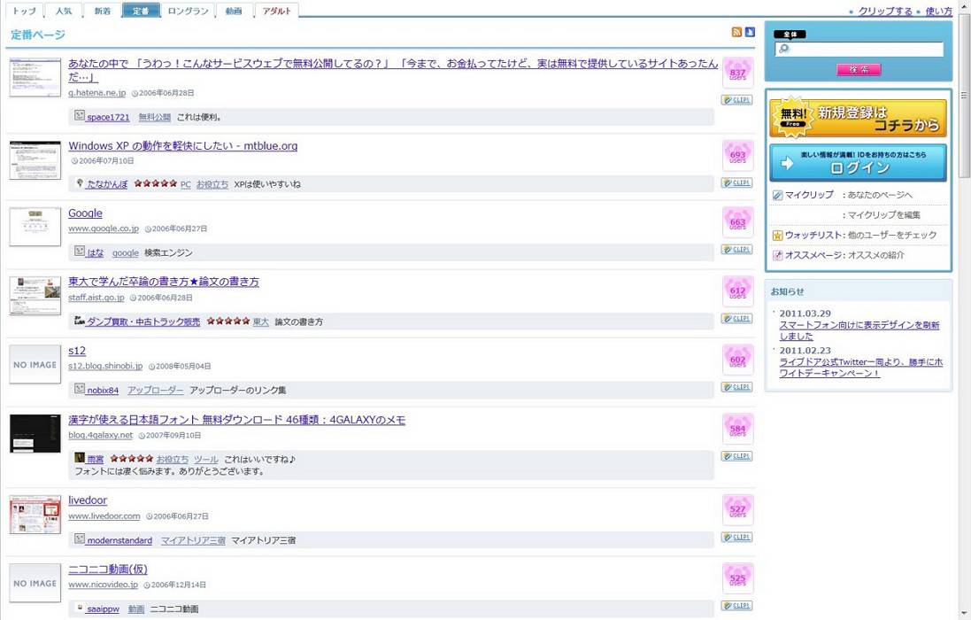This screenshot has width=971, height=620.
Task: Open the 837 users badge
Action: 737,74
